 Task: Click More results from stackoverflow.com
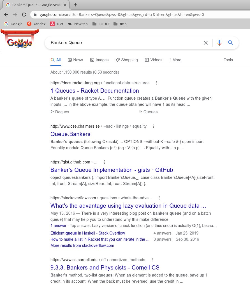(x=82, y=245)
